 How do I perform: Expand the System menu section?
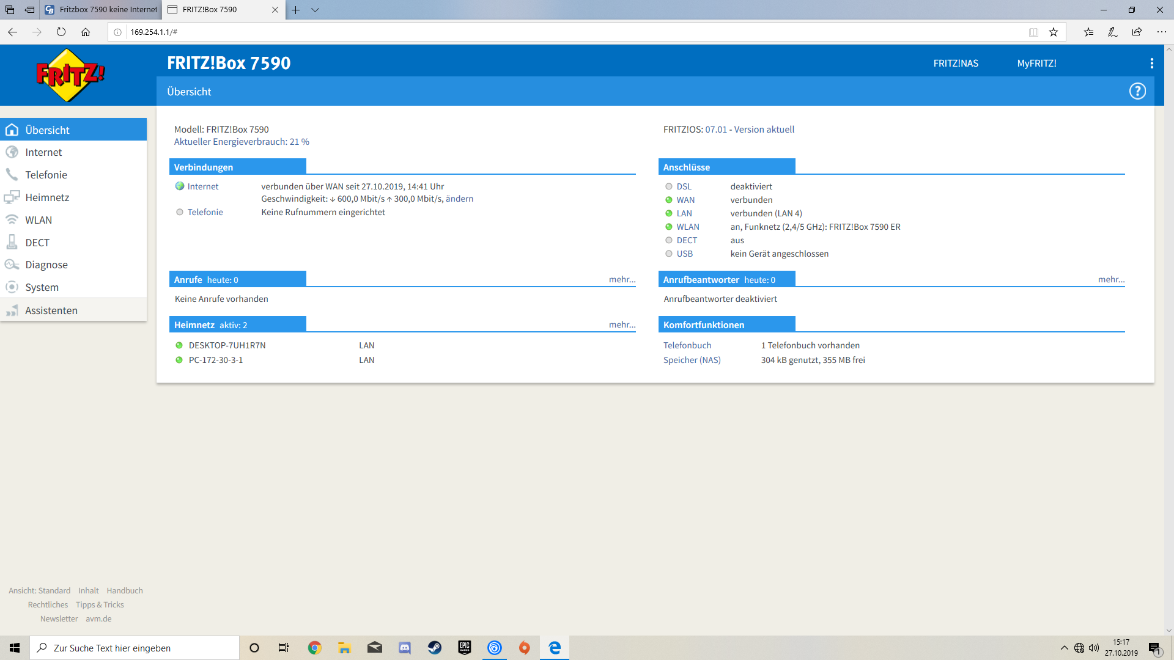[x=42, y=287]
